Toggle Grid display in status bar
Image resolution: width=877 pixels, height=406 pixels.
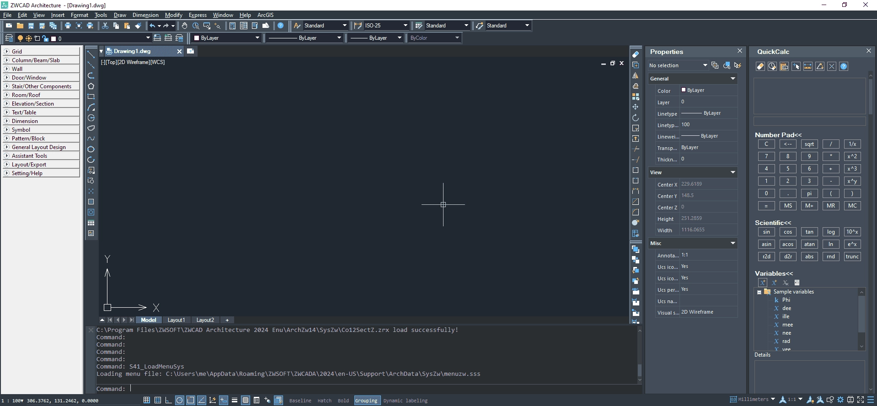[158, 400]
